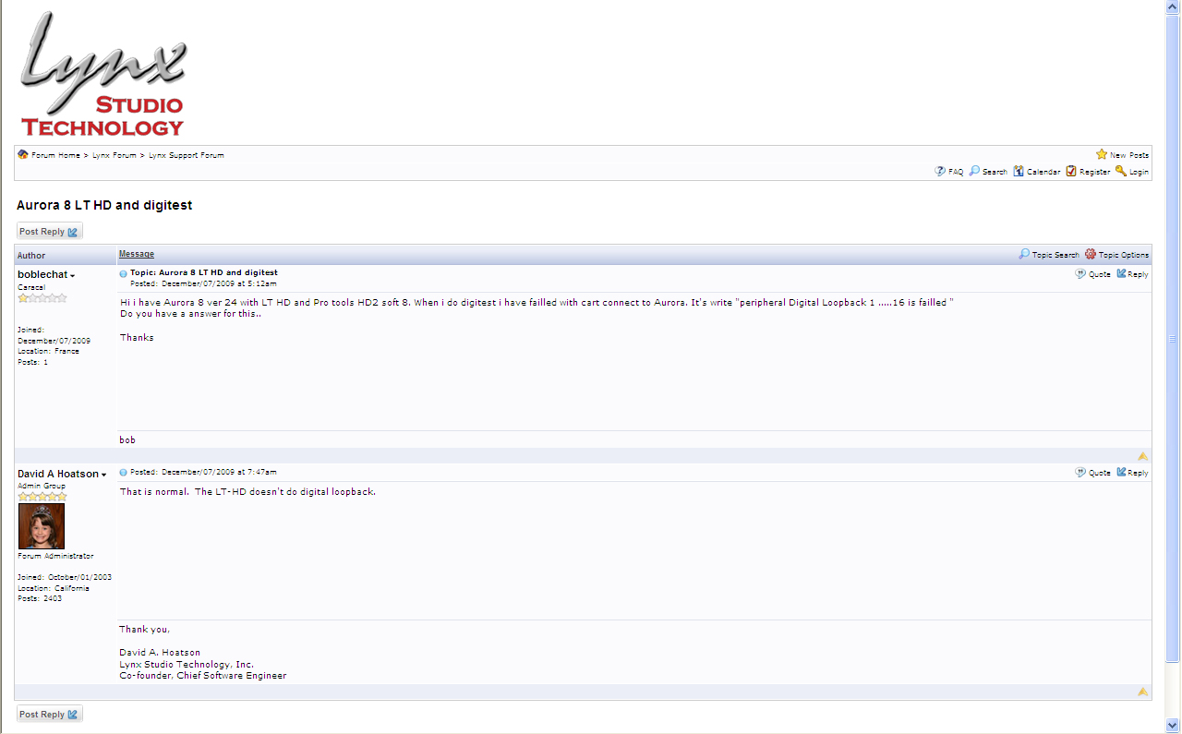
Task: Open the boblechat username dropdown
Action: (x=46, y=275)
